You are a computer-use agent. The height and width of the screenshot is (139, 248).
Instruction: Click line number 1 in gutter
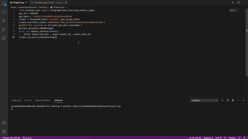click(x=14, y=10)
